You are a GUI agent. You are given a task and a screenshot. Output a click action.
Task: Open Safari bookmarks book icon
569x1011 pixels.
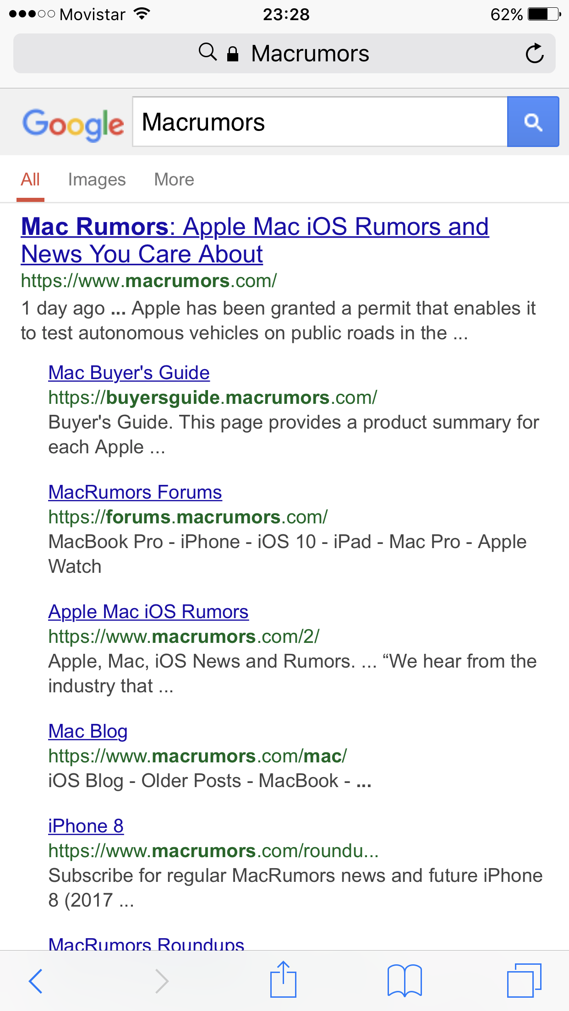[x=405, y=981]
